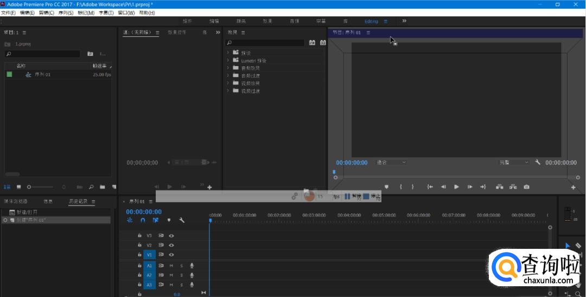Expand the Lumetri presets folder
586x297 pixels.
pos(228,61)
